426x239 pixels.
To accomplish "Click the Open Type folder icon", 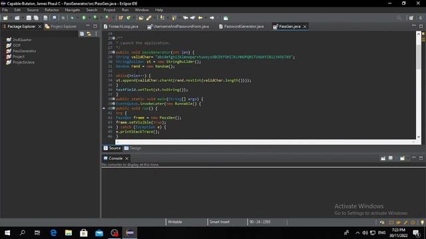I will [140, 18].
